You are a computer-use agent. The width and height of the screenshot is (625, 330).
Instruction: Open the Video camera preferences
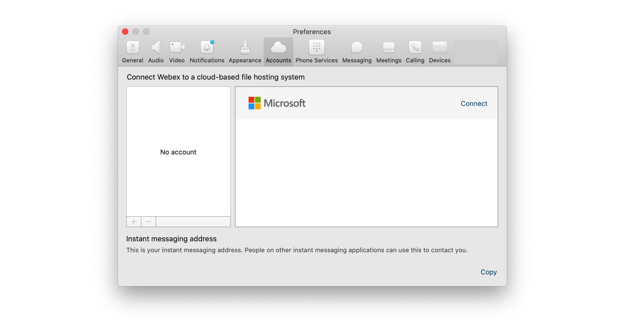(x=177, y=52)
